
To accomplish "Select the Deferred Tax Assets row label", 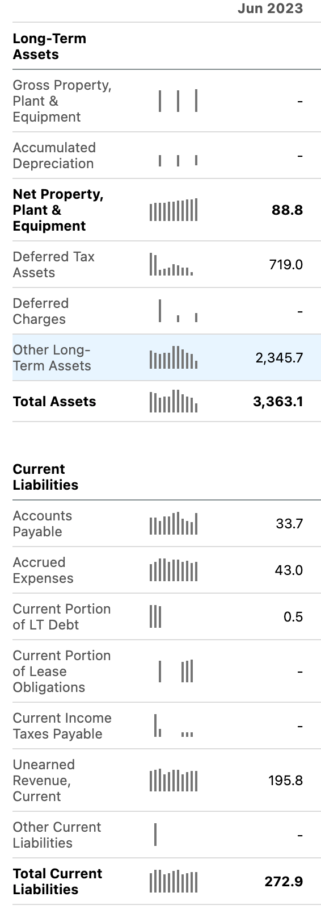I will [53, 265].
